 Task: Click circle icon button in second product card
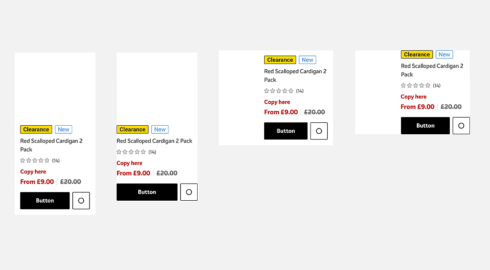click(189, 192)
